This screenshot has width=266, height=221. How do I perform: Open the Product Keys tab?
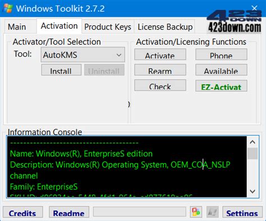point(108,27)
